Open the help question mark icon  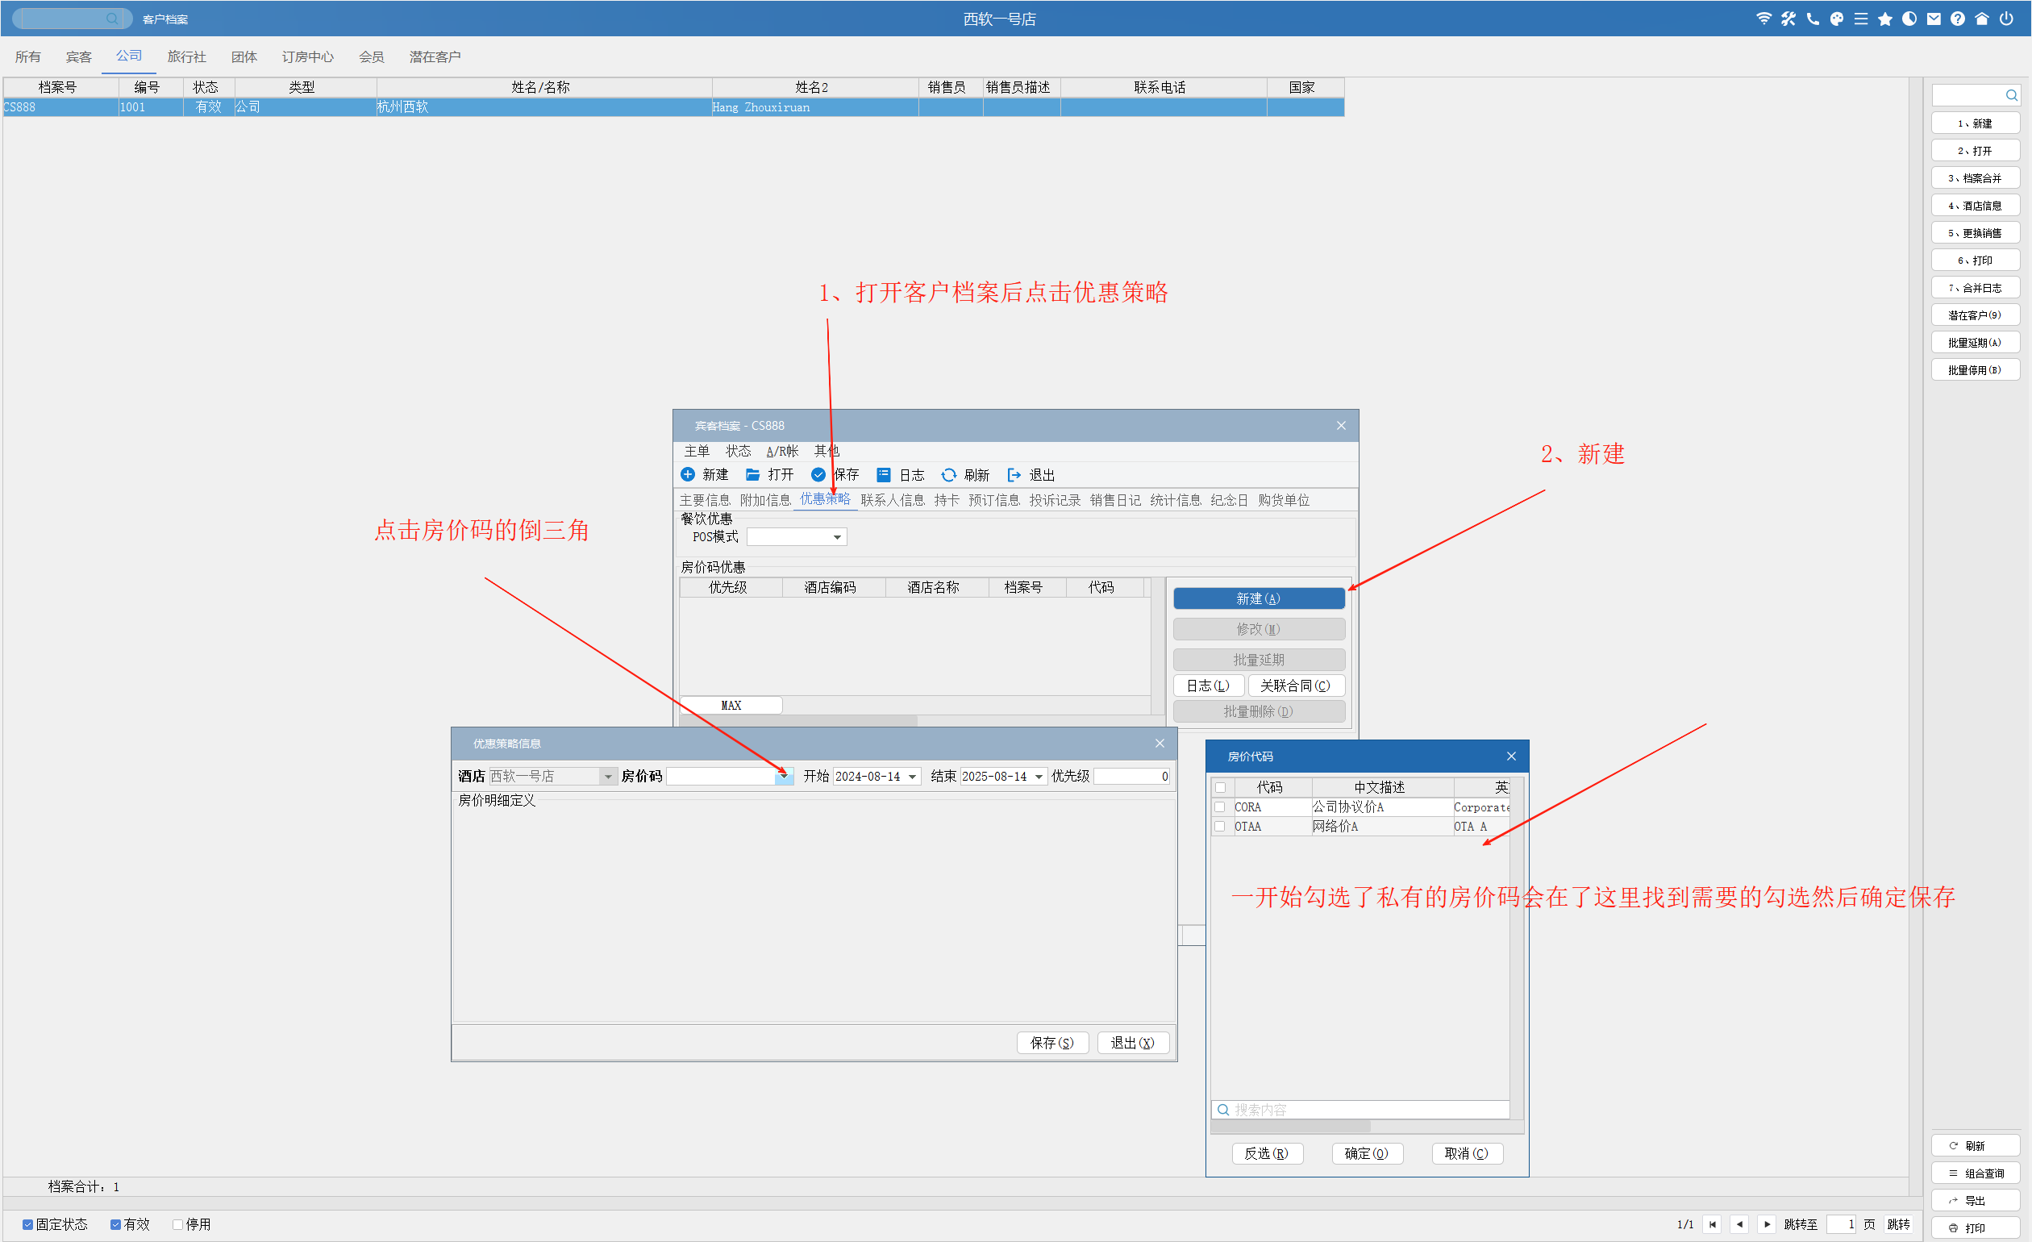[x=1958, y=18]
